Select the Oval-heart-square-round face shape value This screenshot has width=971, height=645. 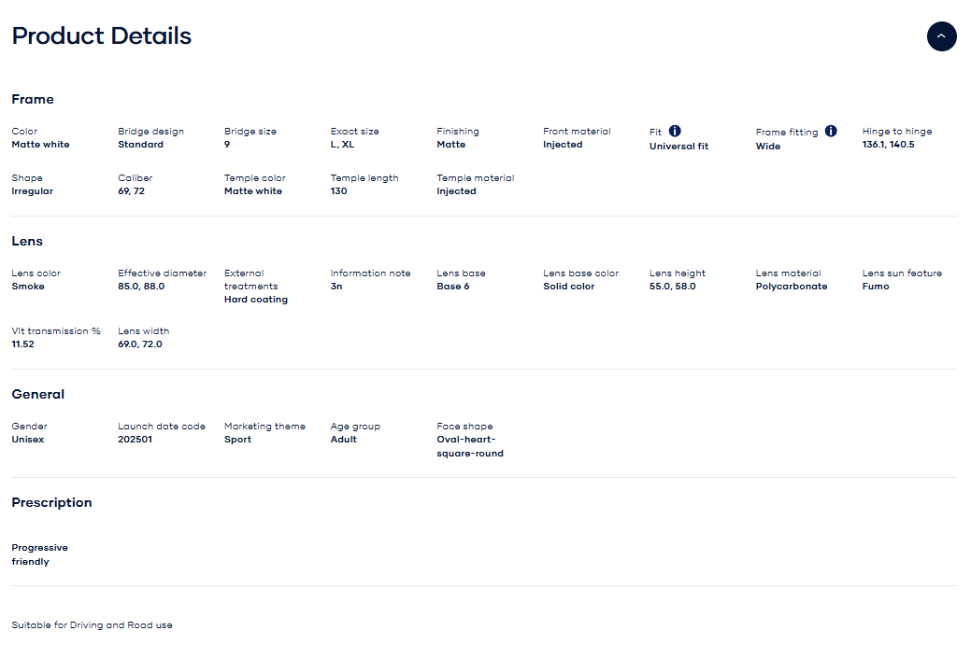(x=469, y=446)
